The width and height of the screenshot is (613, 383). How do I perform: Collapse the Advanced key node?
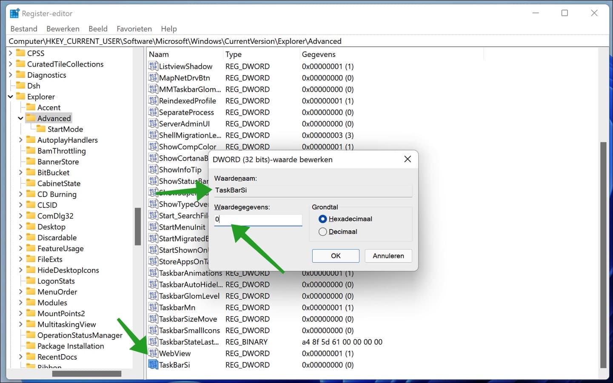coord(20,118)
